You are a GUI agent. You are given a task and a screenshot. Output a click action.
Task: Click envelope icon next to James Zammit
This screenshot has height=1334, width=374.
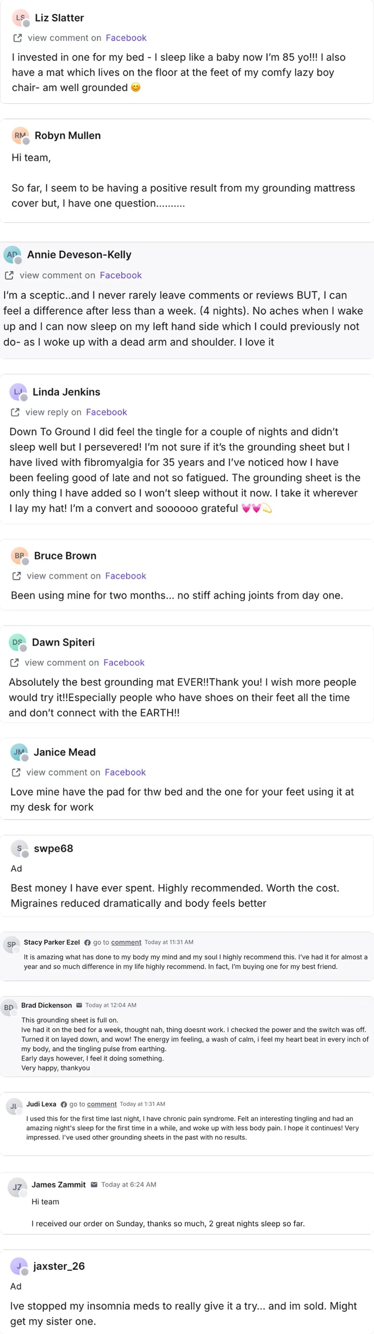coord(94,1184)
